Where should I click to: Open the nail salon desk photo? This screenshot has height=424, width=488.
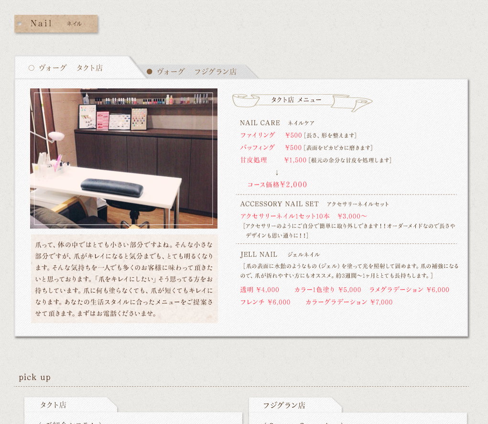click(124, 158)
